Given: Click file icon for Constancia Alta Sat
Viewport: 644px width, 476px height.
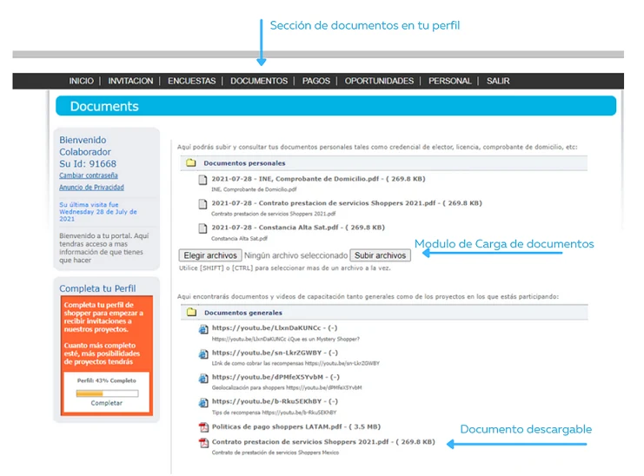Looking at the screenshot, I should [202, 228].
